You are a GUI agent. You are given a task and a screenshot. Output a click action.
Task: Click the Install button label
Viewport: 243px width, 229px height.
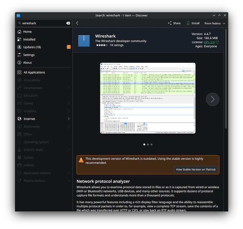click(x=195, y=23)
